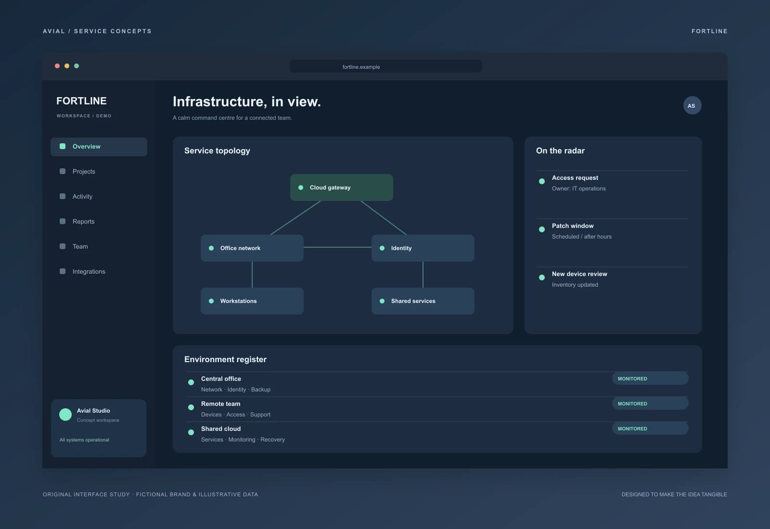Open the Remote team register row
Image resolution: width=770 pixels, height=529 pixels.
coord(437,409)
